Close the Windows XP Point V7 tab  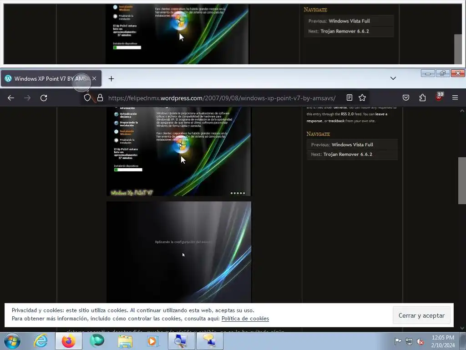pos(94,78)
